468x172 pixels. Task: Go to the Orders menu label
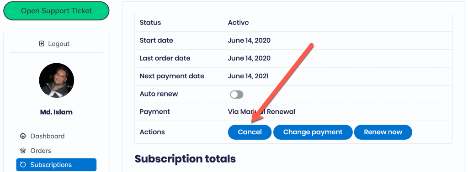pyautogui.click(x=41, y=151)
